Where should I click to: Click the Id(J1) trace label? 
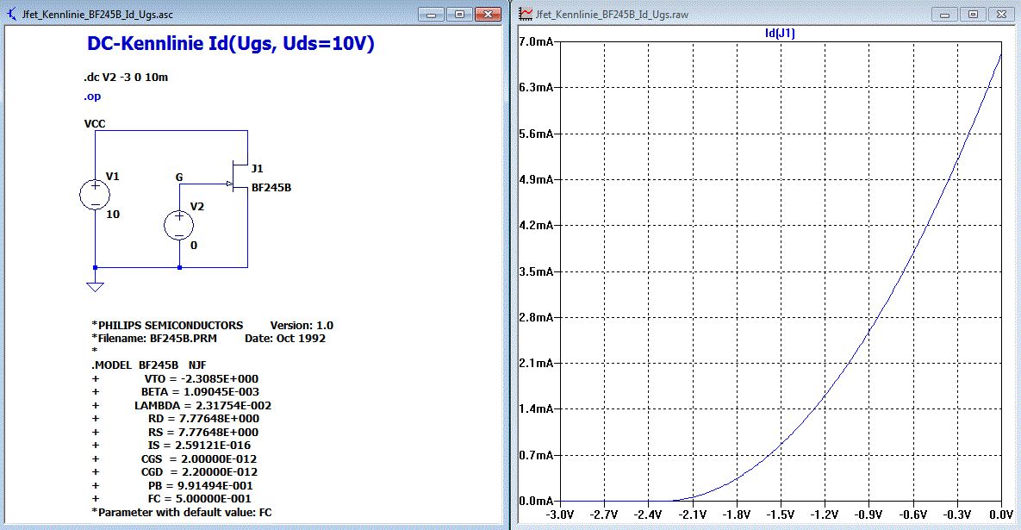click(x=780, y=34)
